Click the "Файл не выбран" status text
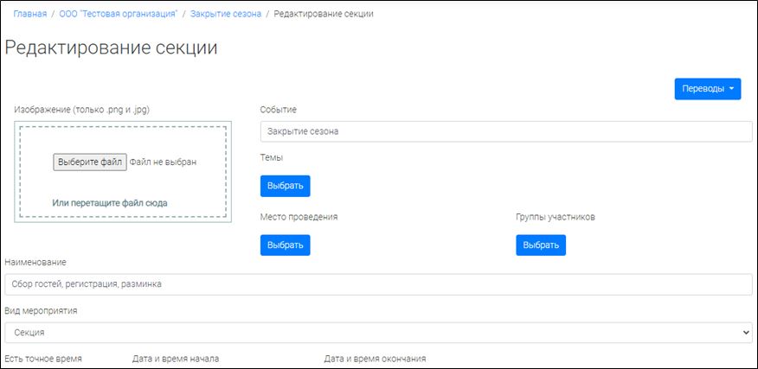 point(163,162)
